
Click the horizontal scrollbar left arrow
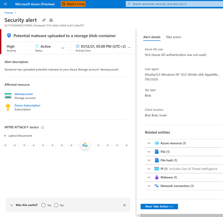point(138,215)
